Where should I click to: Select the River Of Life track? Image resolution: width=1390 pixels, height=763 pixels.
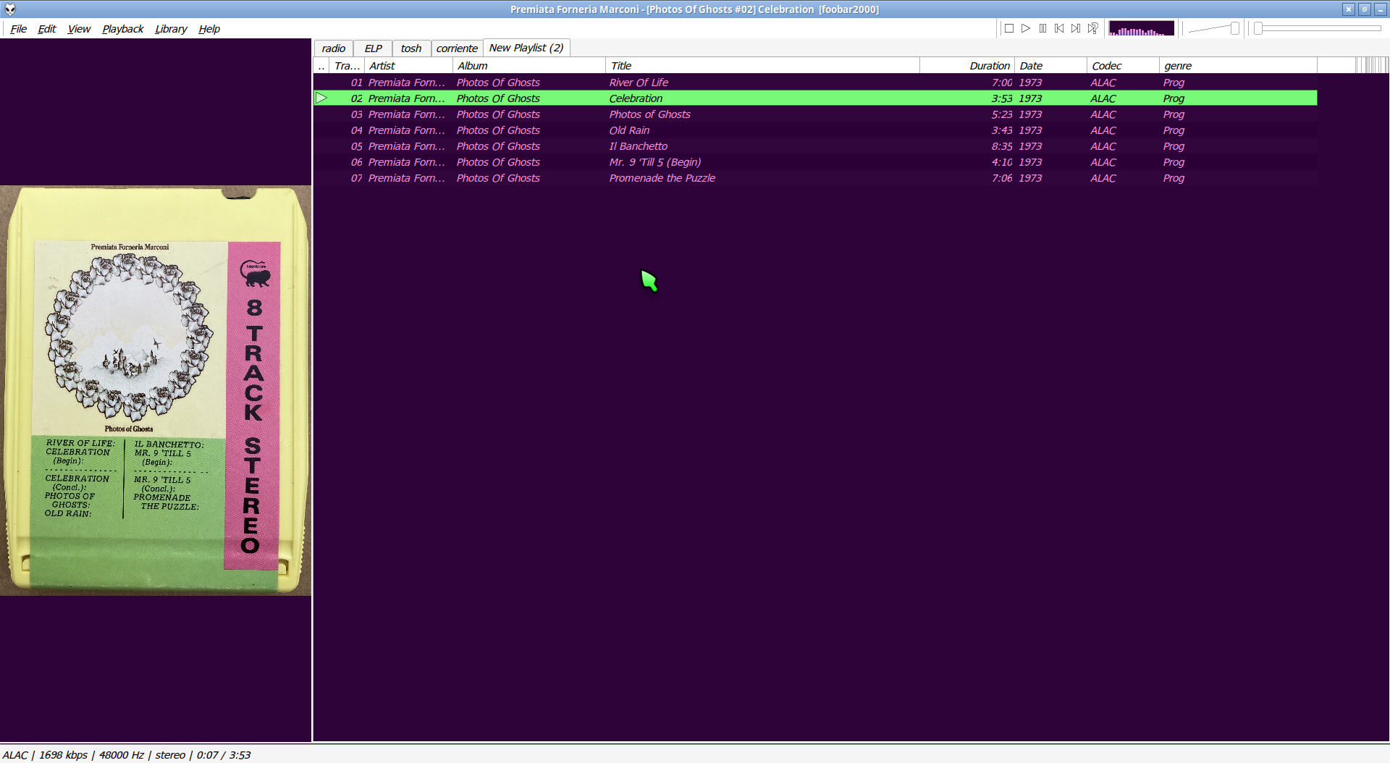click(x=815, y=83)
